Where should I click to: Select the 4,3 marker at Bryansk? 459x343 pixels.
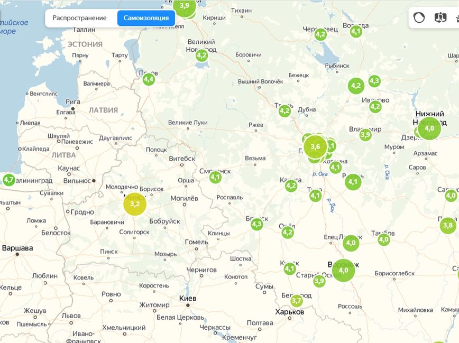[x=256, y=224]
